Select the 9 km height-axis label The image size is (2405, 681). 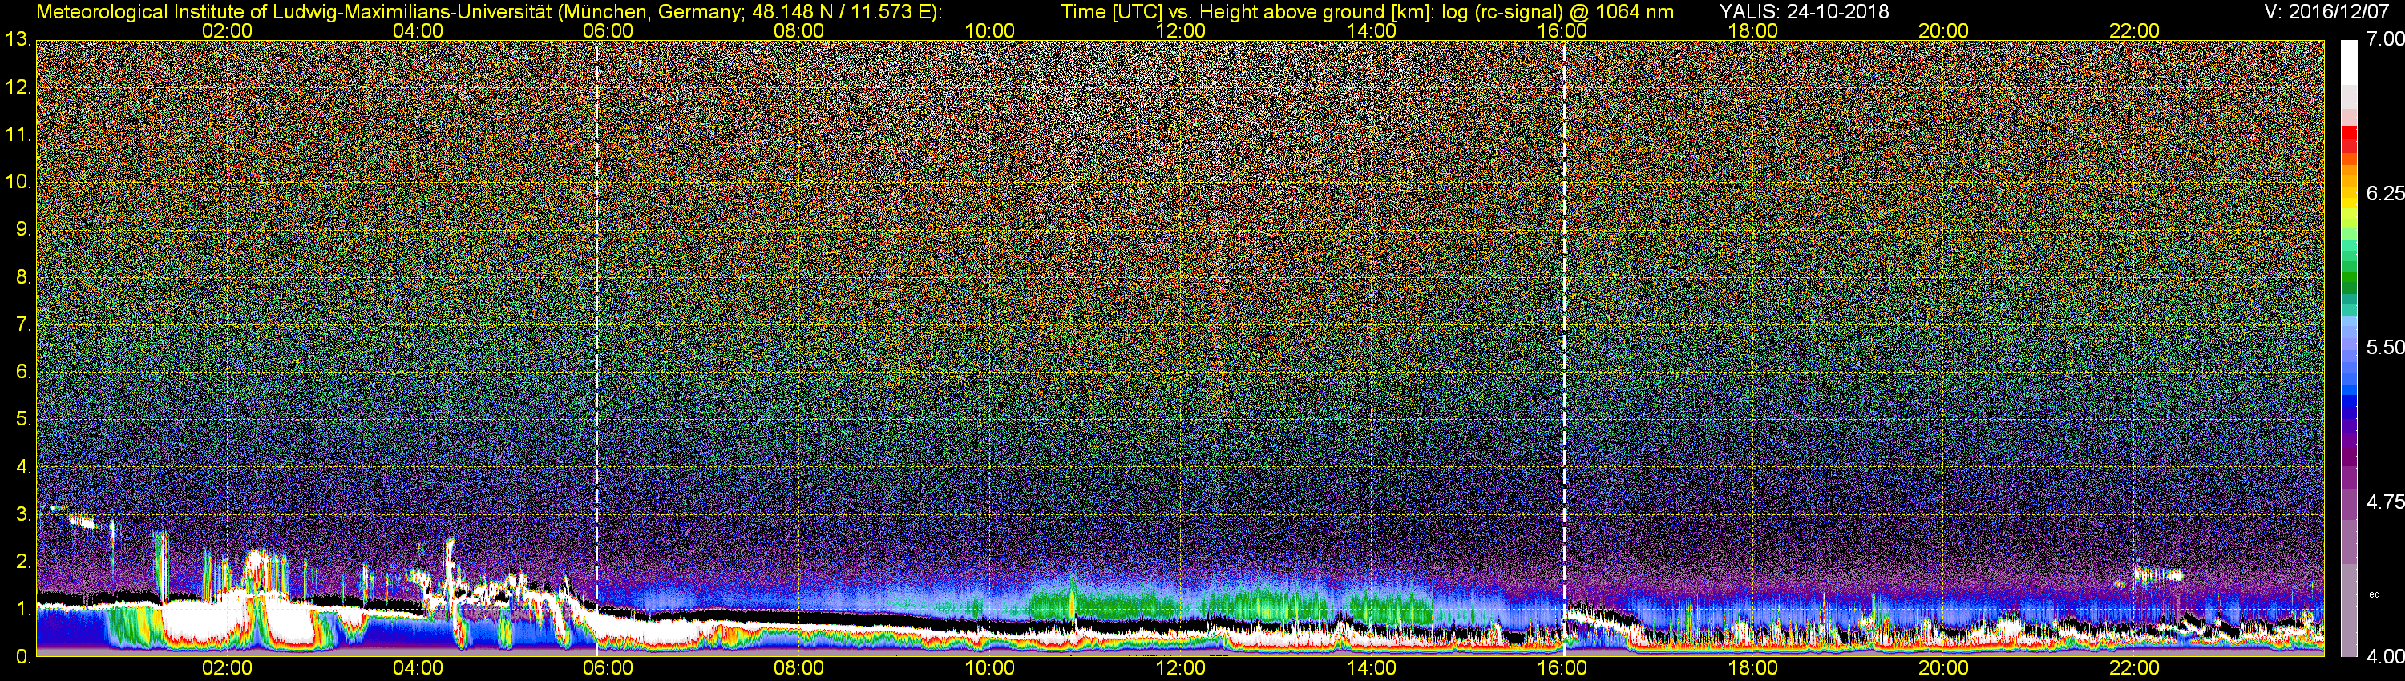[23, 229]
